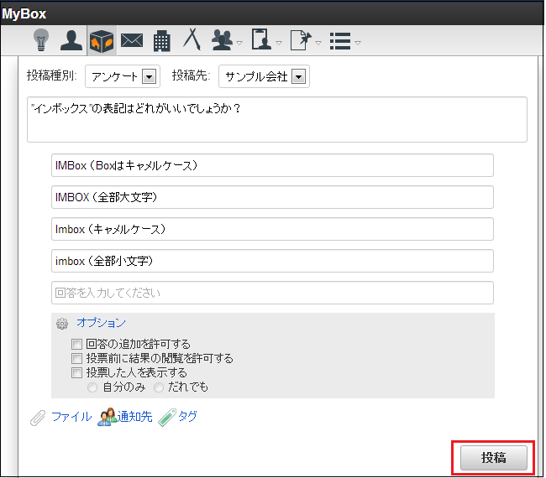Open the 投稿種別 アンケート dropdown

click(x=123, y=76)
